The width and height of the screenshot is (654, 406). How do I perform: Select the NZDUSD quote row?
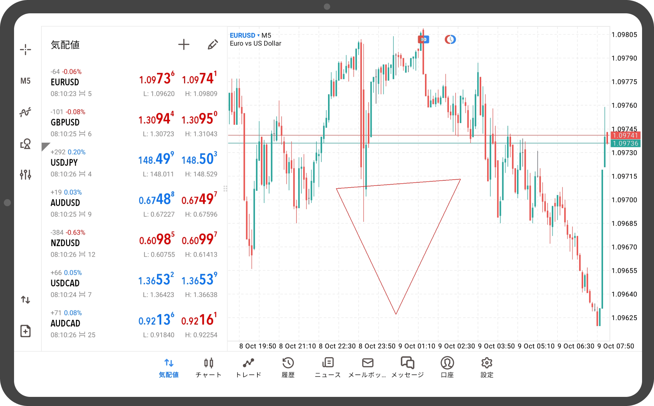coord(134,244)
